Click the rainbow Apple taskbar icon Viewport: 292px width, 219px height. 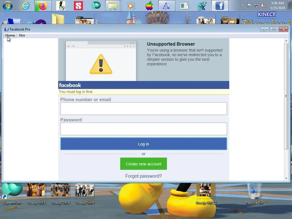pos(149,6)
